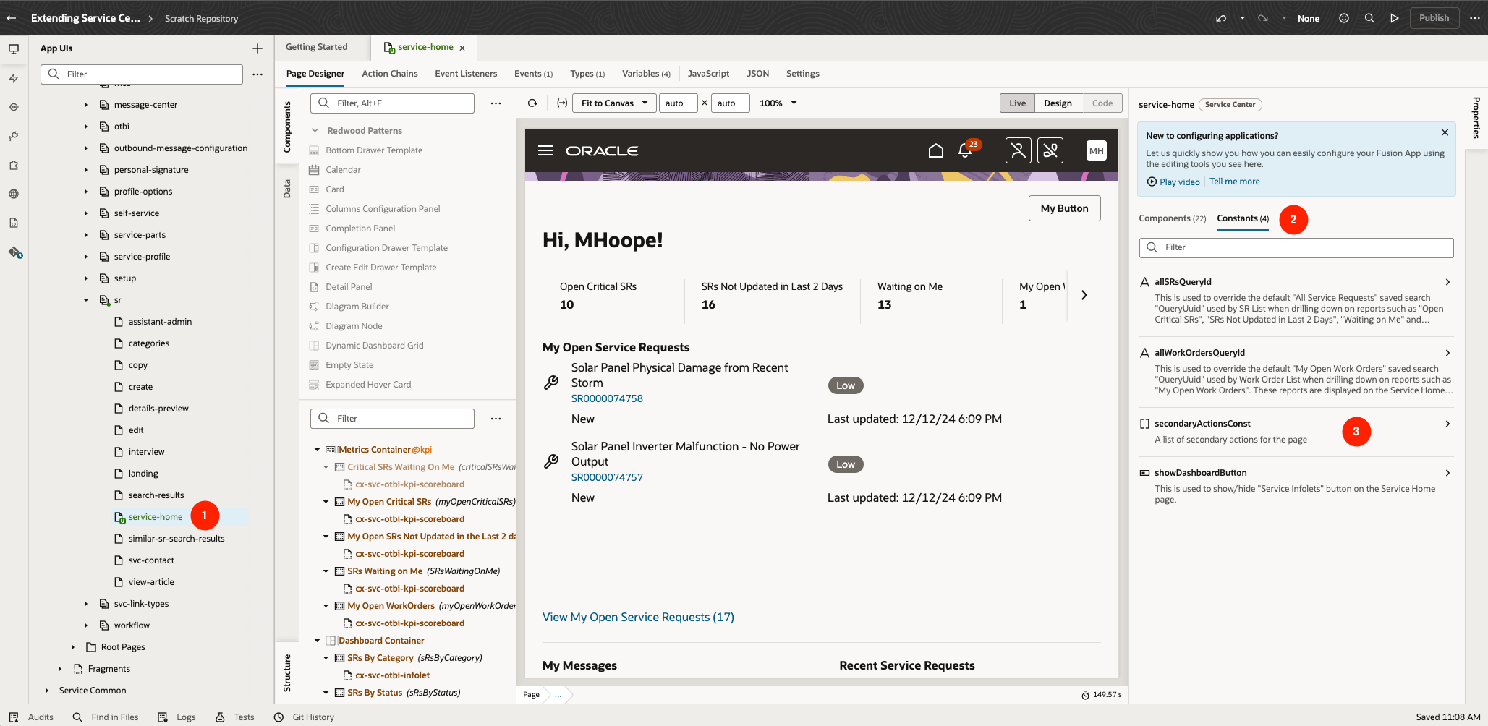
Task: Open the search magnifier in top bar
Action: click(x=1369, y=18)
